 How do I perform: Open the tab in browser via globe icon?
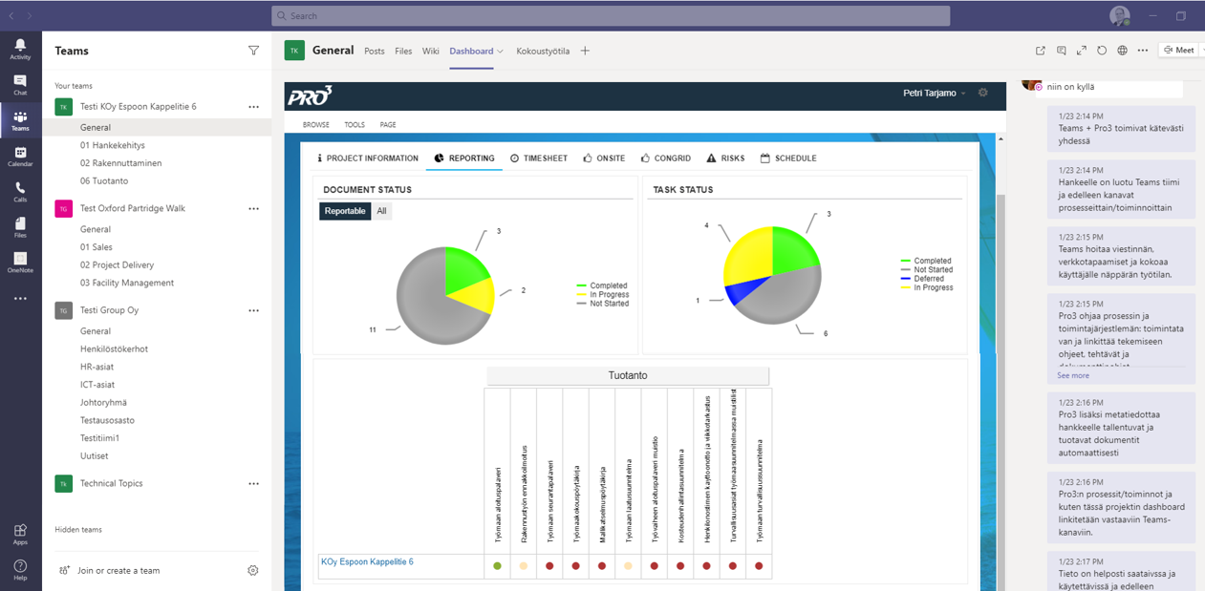1122,51
